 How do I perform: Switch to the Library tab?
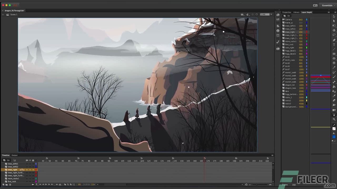296,12
